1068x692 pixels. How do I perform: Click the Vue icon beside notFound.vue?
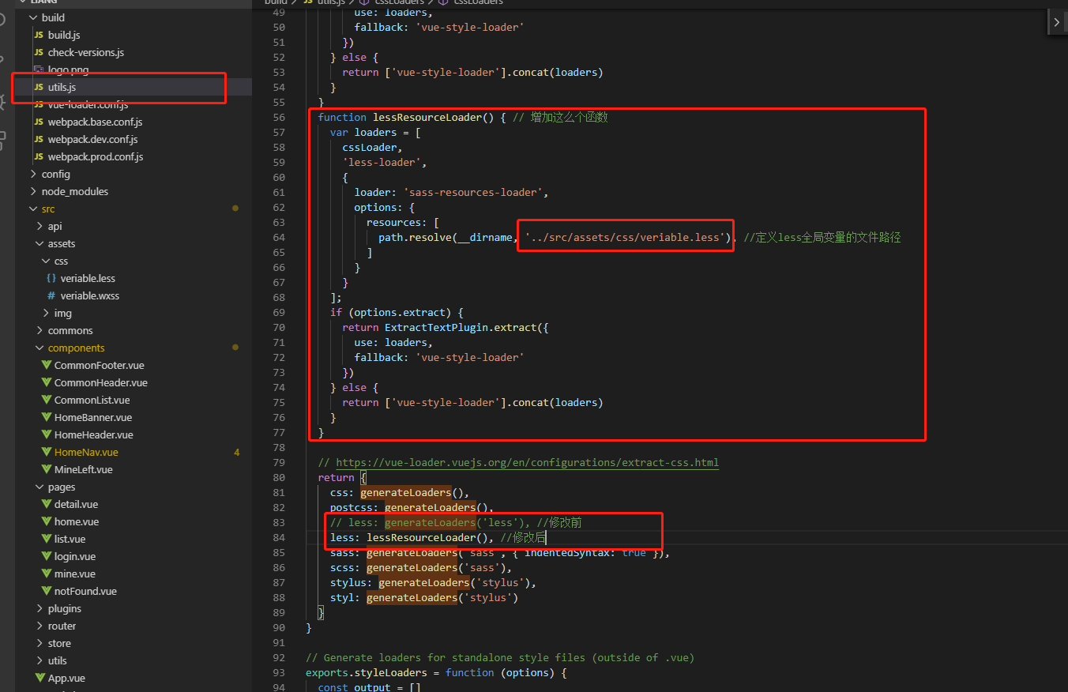click(46, 591)
